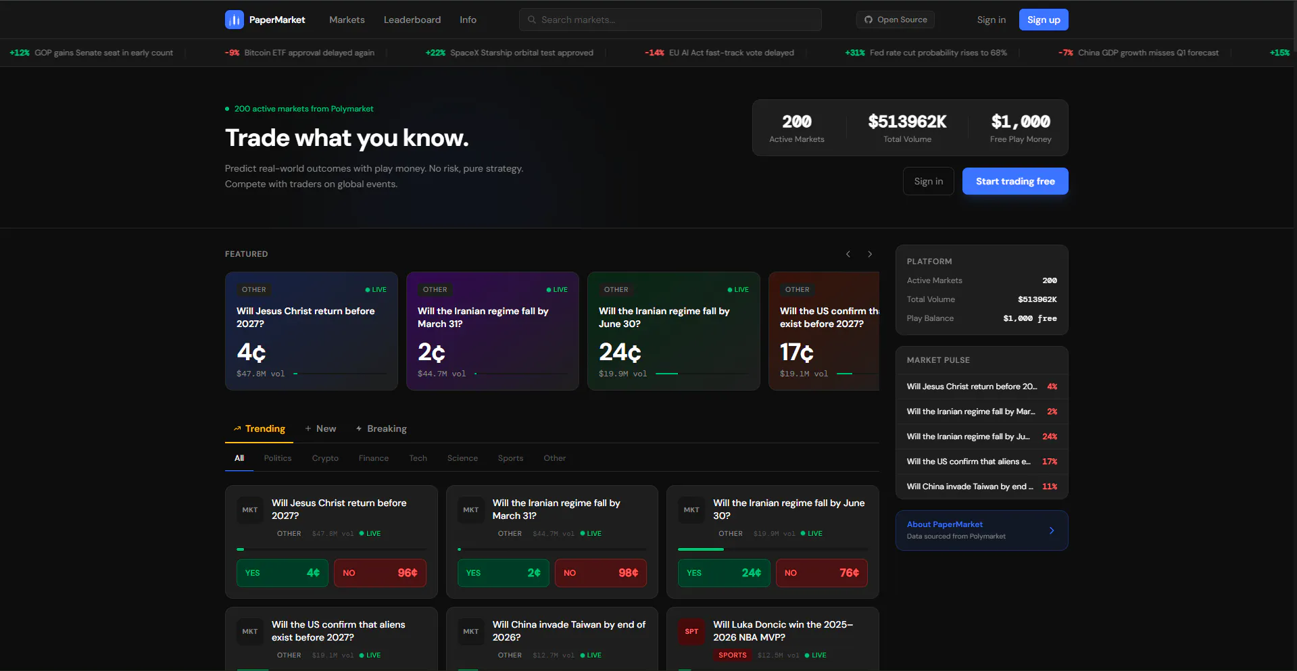Show next featured markets with right chevron
This screenshot has height=671, width=1297.
click(870, 254)
